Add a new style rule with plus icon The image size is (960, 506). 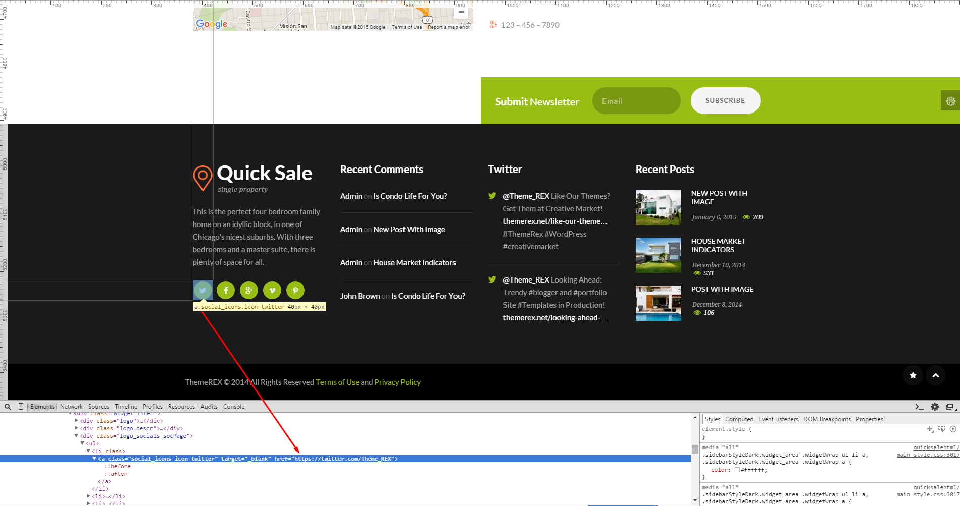(930, 429)
